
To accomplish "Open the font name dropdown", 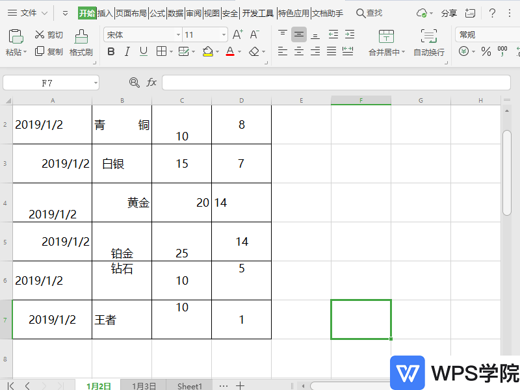I will pyautogui.click(x=179, y=34).
